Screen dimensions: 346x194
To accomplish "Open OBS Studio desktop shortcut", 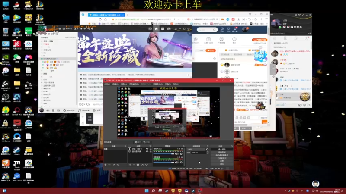I will point(6,98).
